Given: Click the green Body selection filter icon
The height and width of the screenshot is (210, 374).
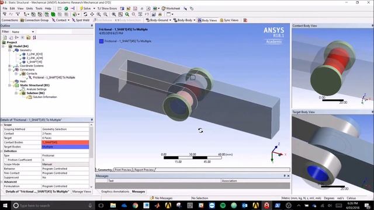Looking at the screenshot, I should [x=53, y=14].
